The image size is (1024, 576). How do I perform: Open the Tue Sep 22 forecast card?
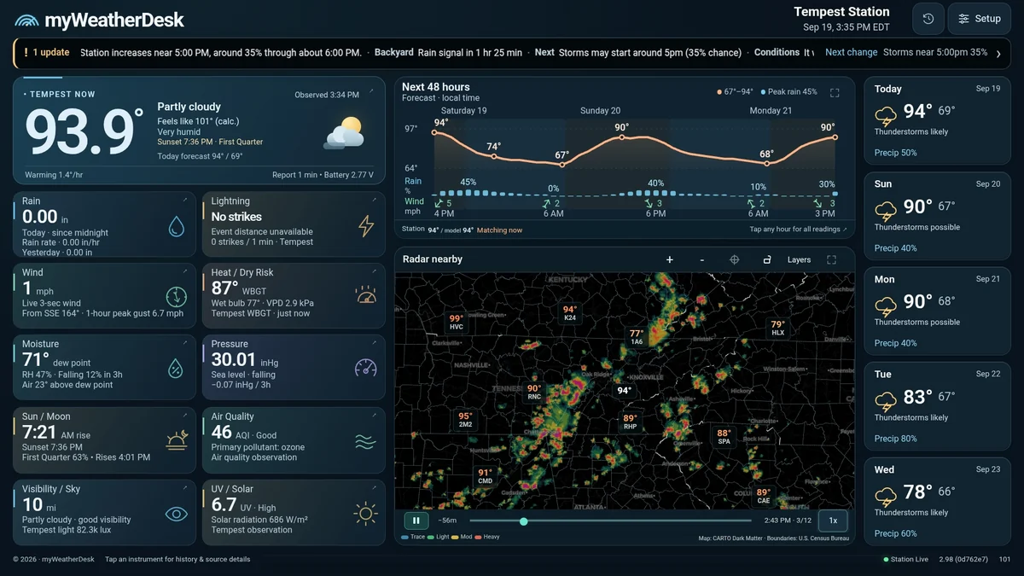pyautogui.click(x=937, y=406)
